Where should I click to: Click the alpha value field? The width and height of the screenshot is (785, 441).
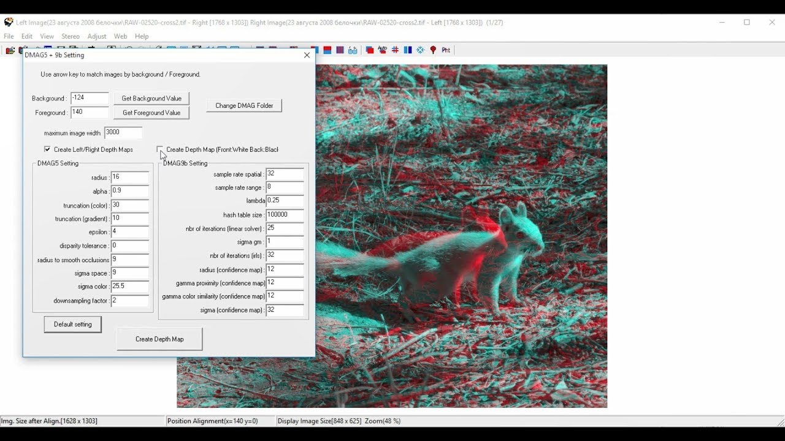[130, 191]
